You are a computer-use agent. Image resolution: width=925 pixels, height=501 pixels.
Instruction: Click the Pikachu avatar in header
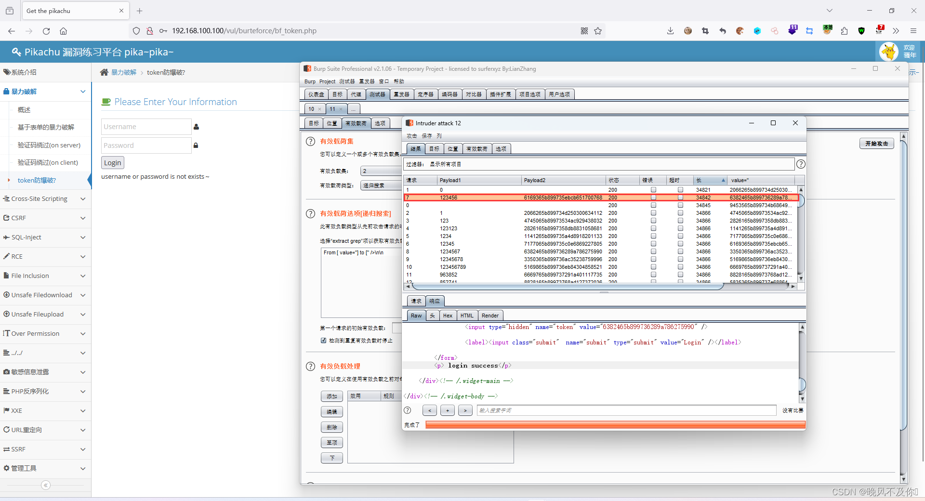(889, 52)
